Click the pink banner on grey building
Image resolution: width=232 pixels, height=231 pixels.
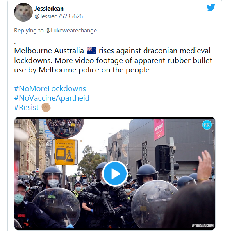[159, 129]
